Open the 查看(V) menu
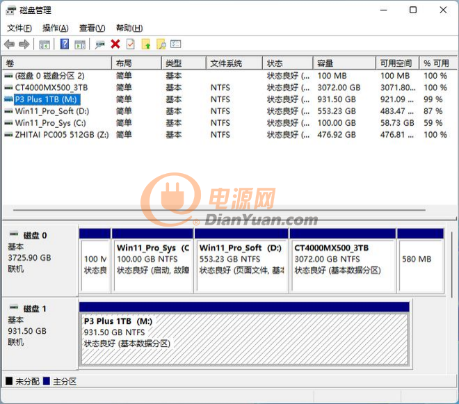 click(92, 28)
